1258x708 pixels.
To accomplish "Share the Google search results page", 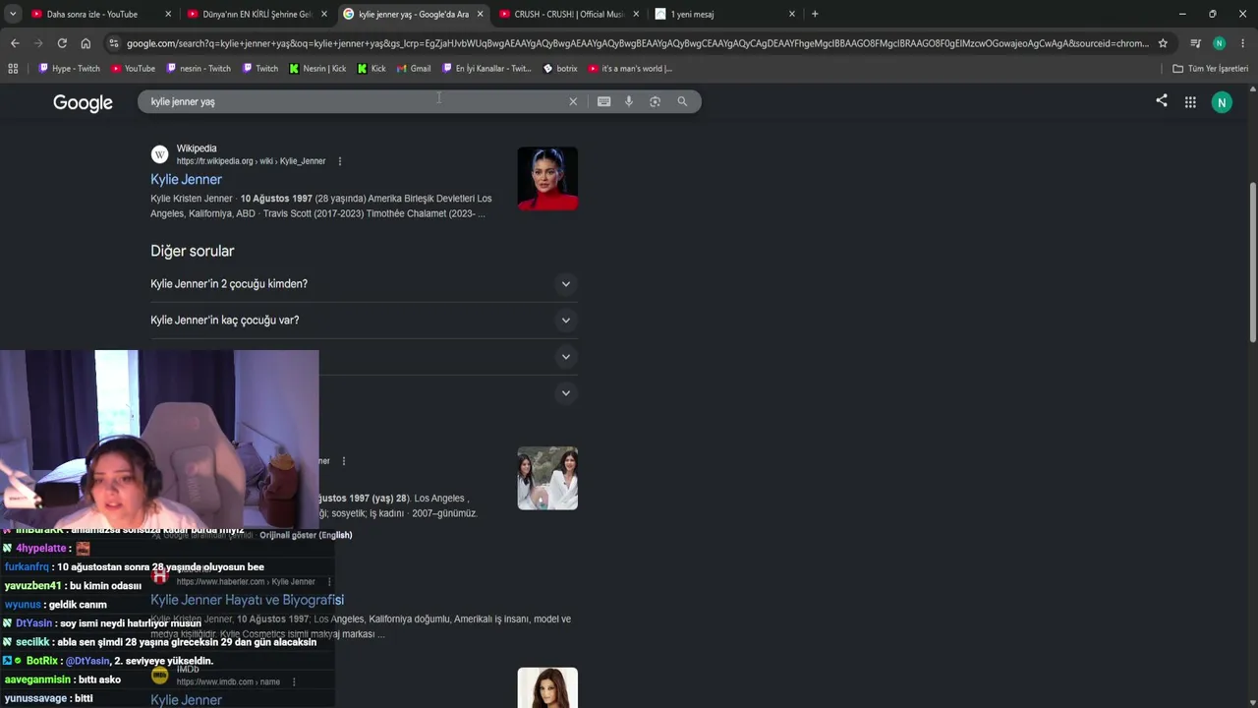I will point(1162,101).
